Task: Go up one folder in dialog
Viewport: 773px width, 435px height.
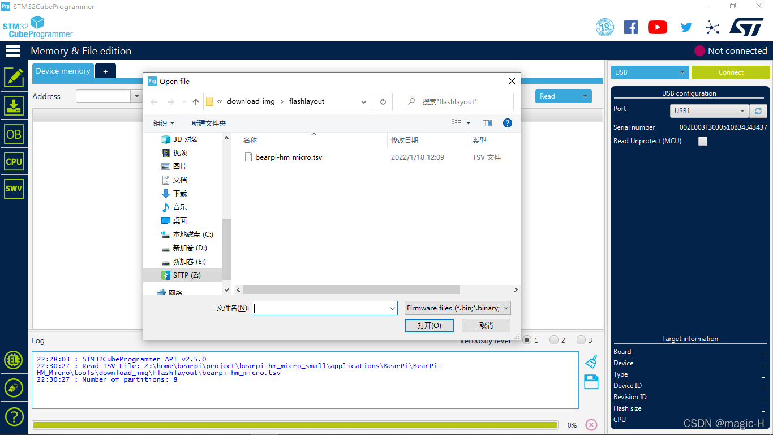Action: coord(196,102)
